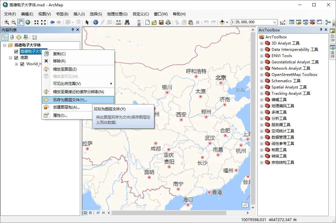Click the Fixed Zoom In icon
Image resolution: width=336 pixels, height=223 pixels.
coord(36,22)
